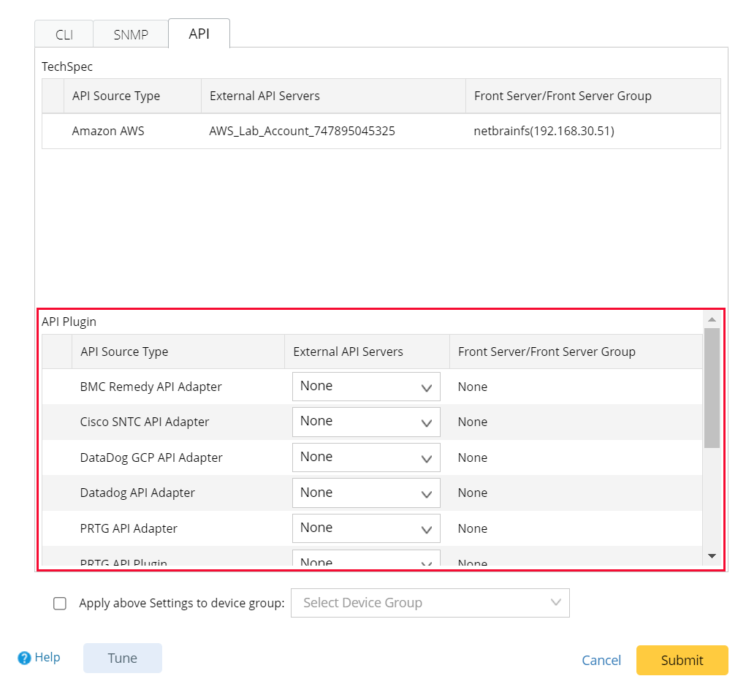
Task: Expand the DataDog GCP API Adapter dropdown
Action: click(x=365, y=457)
